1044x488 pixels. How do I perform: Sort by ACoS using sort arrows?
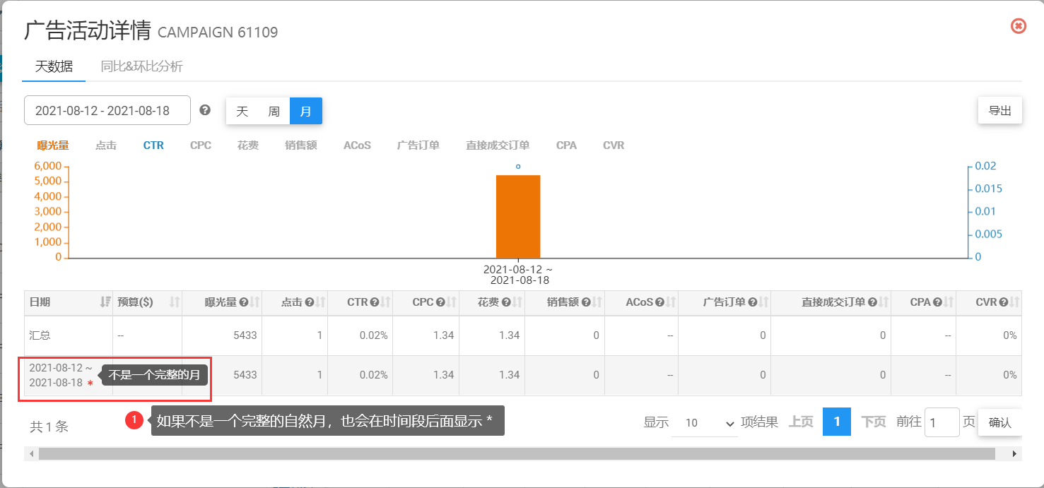pyautogui.click(x=670, y=302)
